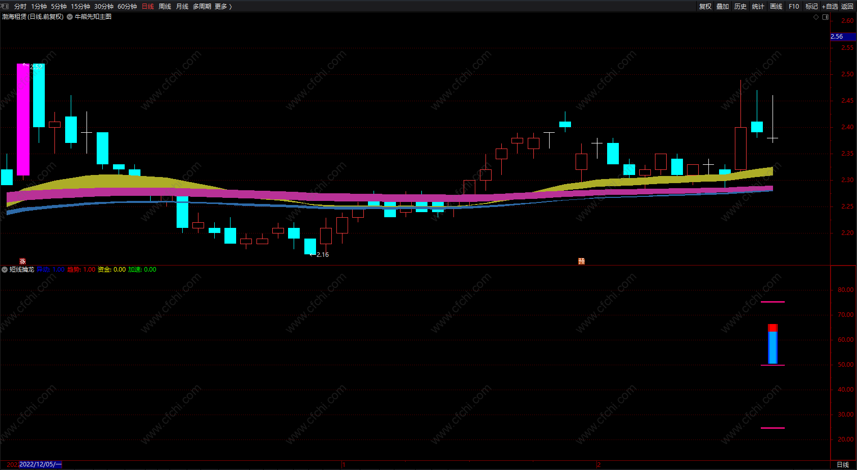Click the 涨 marker icon below chart
The image size is (857, 470).
(x=22, y=261)
